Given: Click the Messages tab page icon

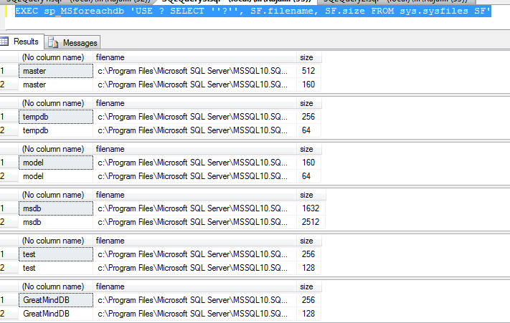Looking at the screenshot, I should click(52, 42).
